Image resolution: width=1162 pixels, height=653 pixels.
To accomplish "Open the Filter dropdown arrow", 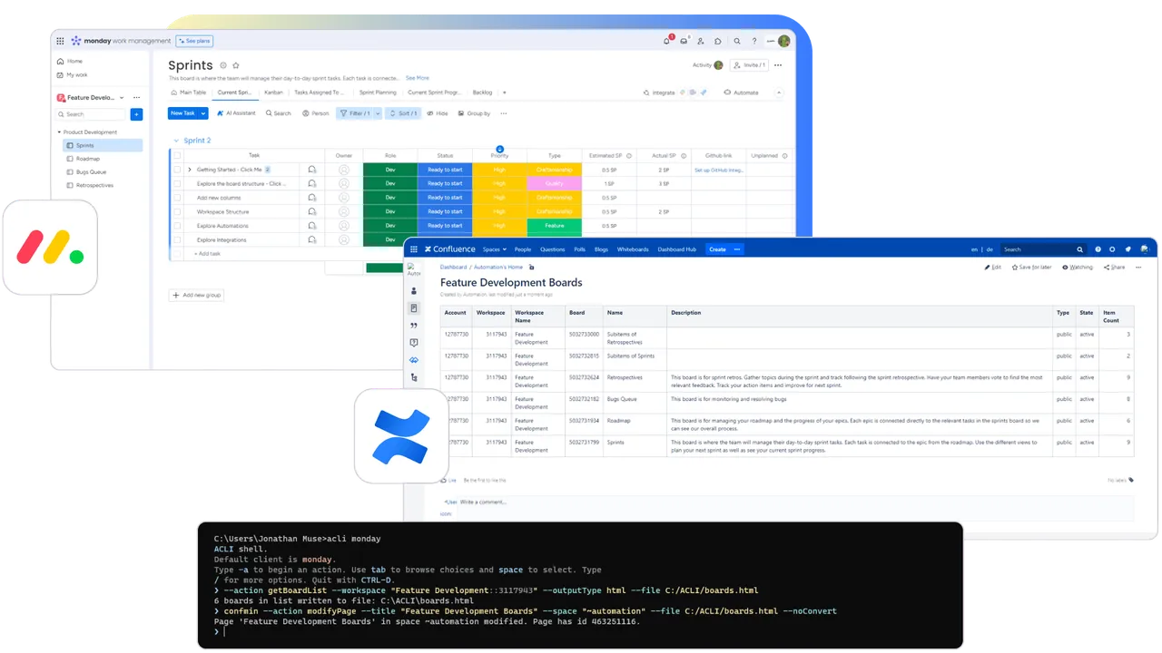I will (x=376, y=113).
